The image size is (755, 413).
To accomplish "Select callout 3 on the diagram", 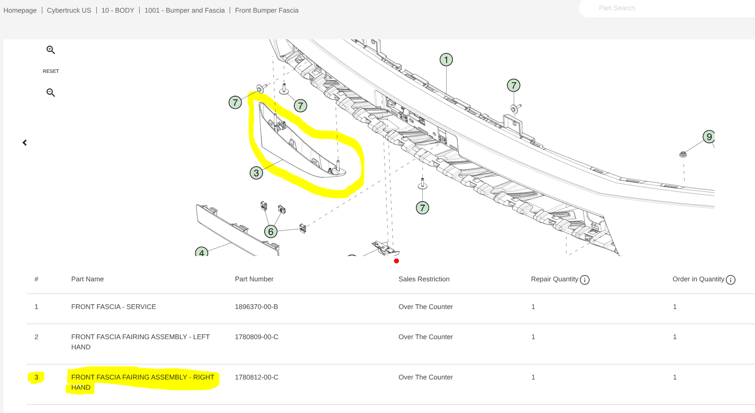I will 256,172.
